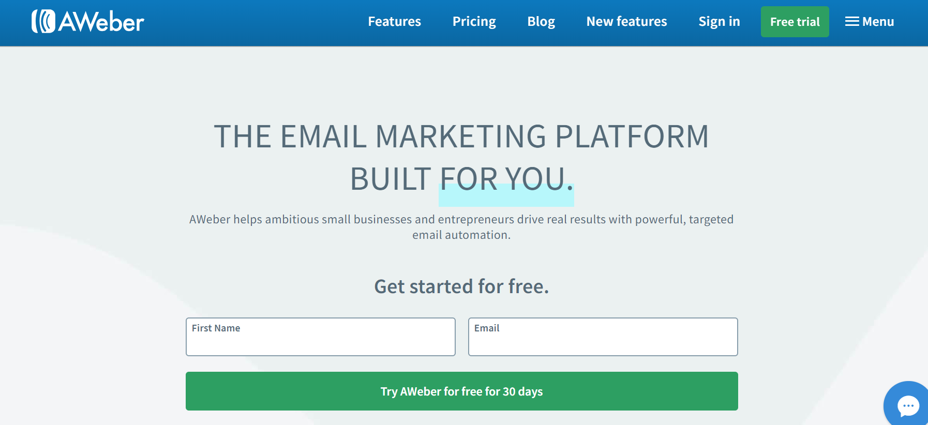
Task: Start with the green Free trial button
Action: pyautogui.click(x=795, y=22)
